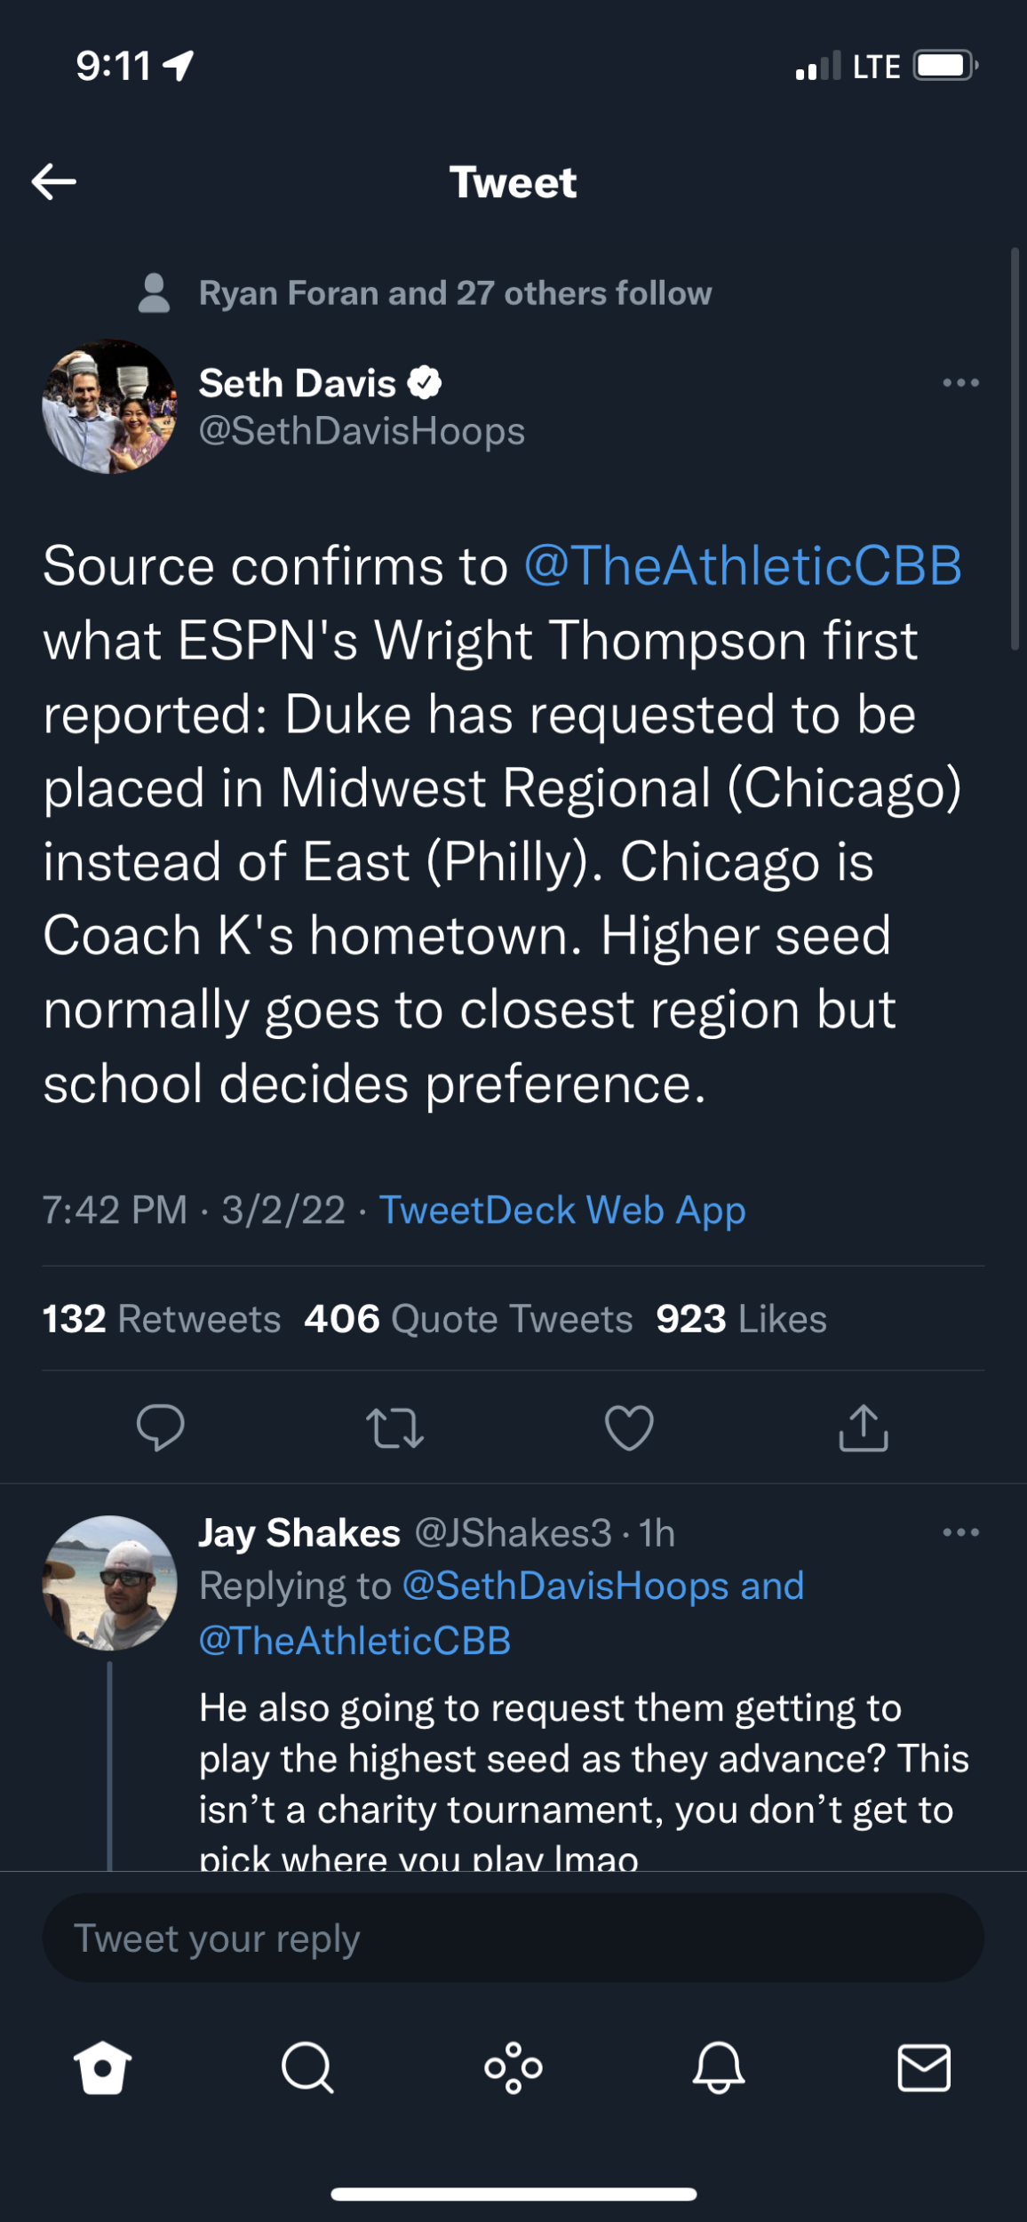Like the tweet with heart icon
The image size is (1027, 2222).
(x=629, y=1427)
